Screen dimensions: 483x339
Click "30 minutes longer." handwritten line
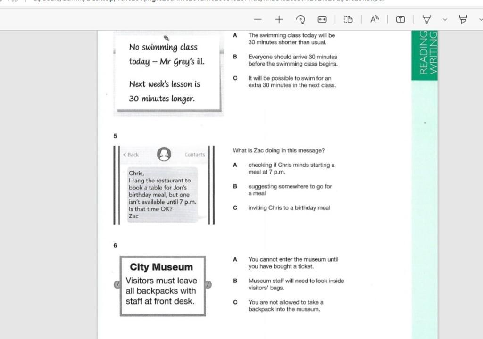point(162,99)
